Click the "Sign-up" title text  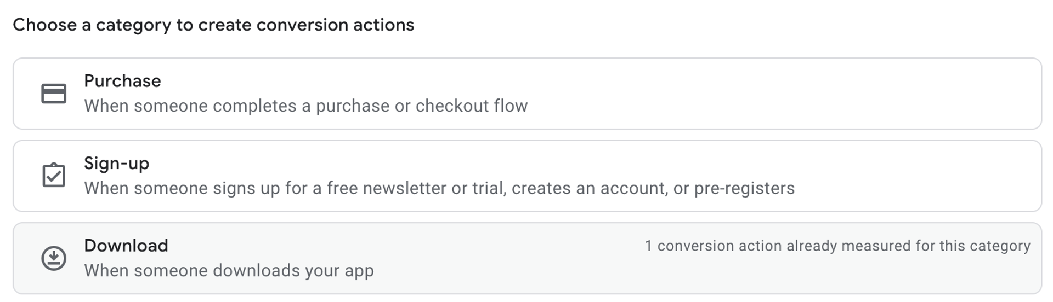click(116, 164)
